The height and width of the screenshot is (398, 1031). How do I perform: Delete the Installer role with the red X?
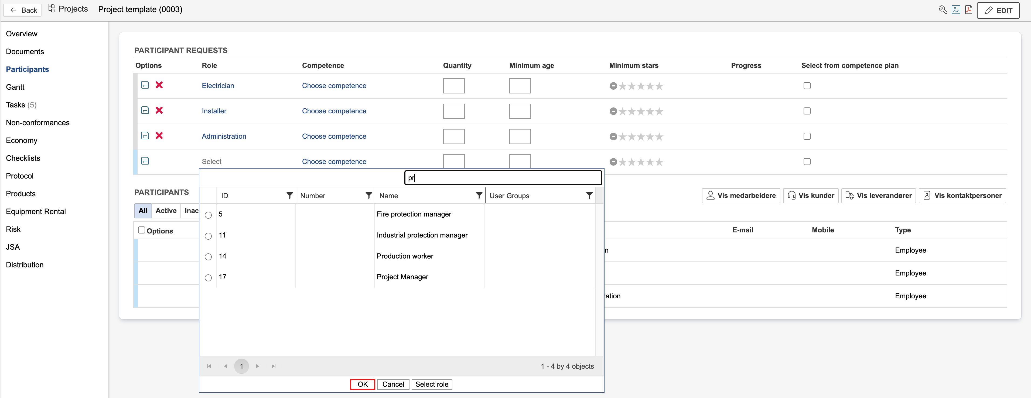click(x=159, y=110)
